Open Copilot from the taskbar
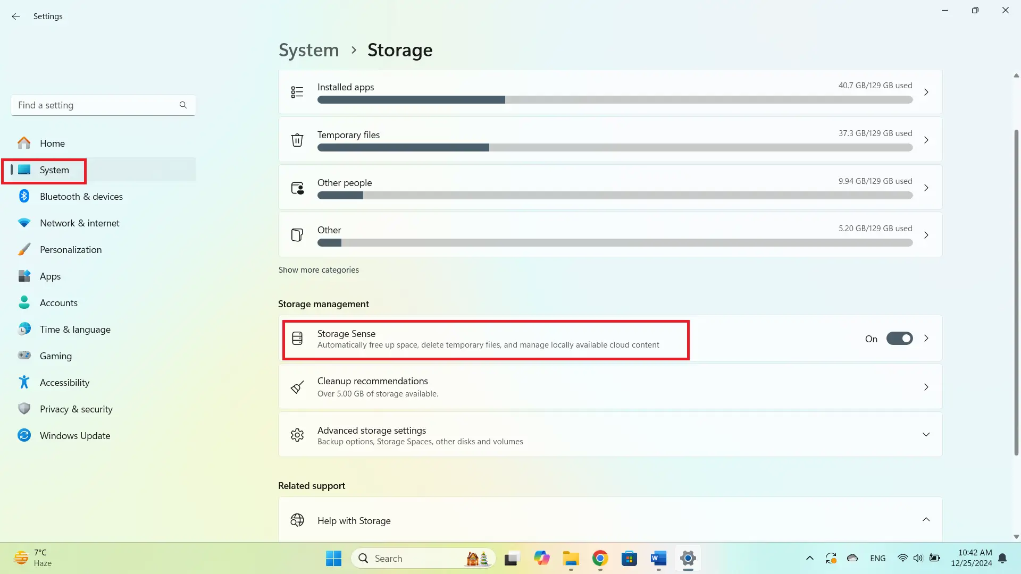This screenshot has height=574, width=1021. [541, 558]
